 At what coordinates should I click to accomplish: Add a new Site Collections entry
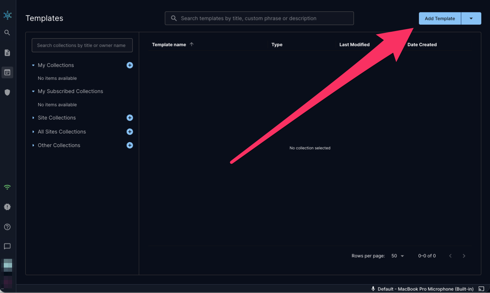[x=130, y=118]
